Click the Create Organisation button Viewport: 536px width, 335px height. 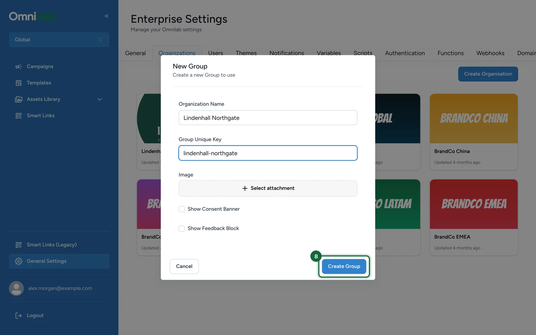point(488,74)
